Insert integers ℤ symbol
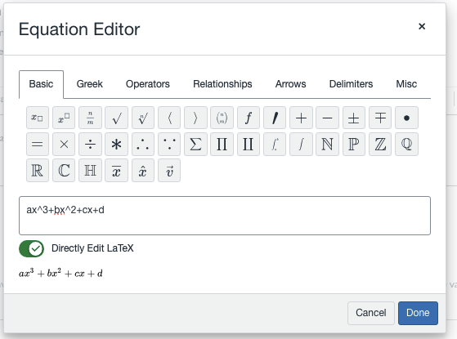Viewport: 457px width, 339px height. point(380,144)
